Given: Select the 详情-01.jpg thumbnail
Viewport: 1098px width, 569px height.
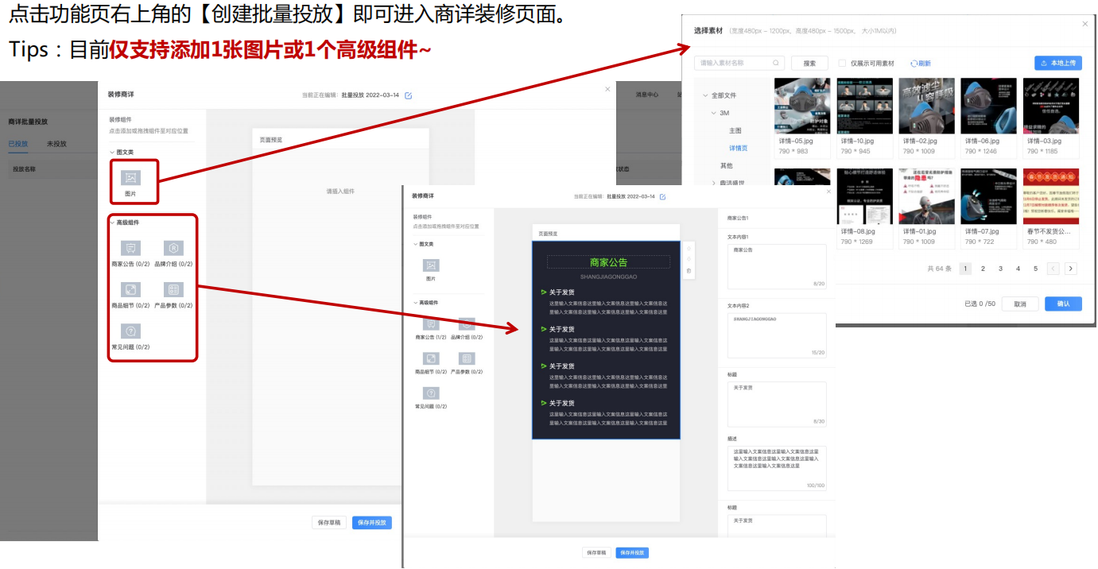Looking at the screenshot, I should (926, 196).
